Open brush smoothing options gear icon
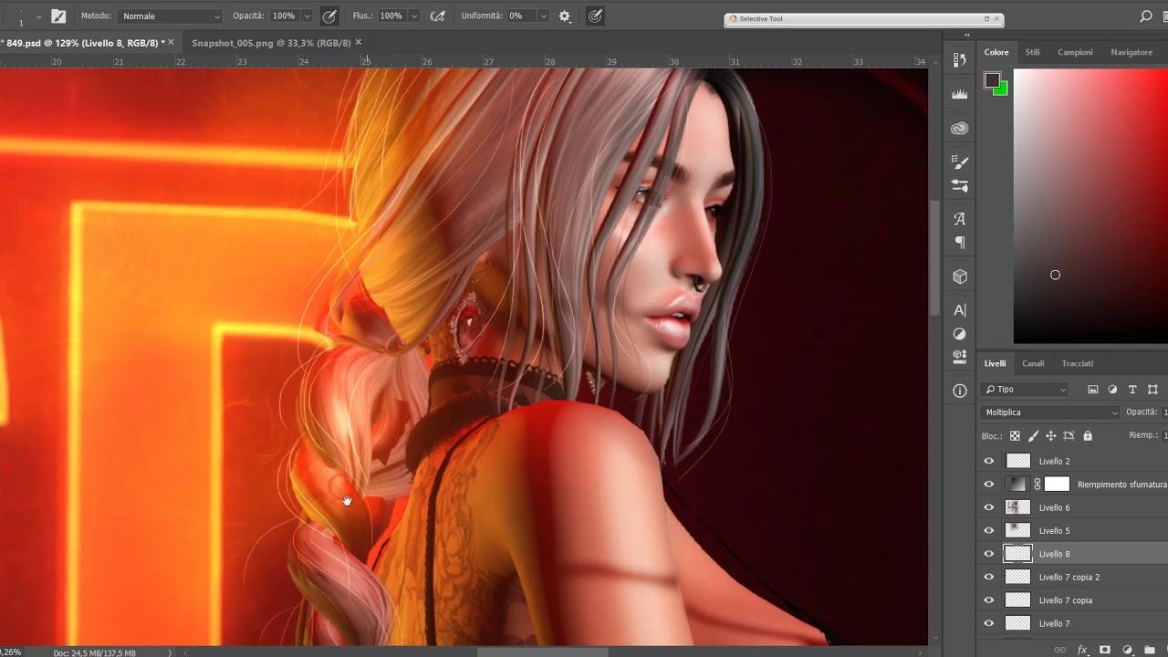 pos(565,16)
